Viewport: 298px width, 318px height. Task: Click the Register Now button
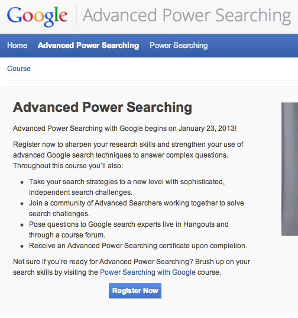135,291
